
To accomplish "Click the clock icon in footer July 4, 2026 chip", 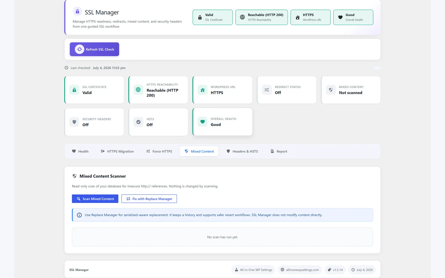I will [353, 270].
